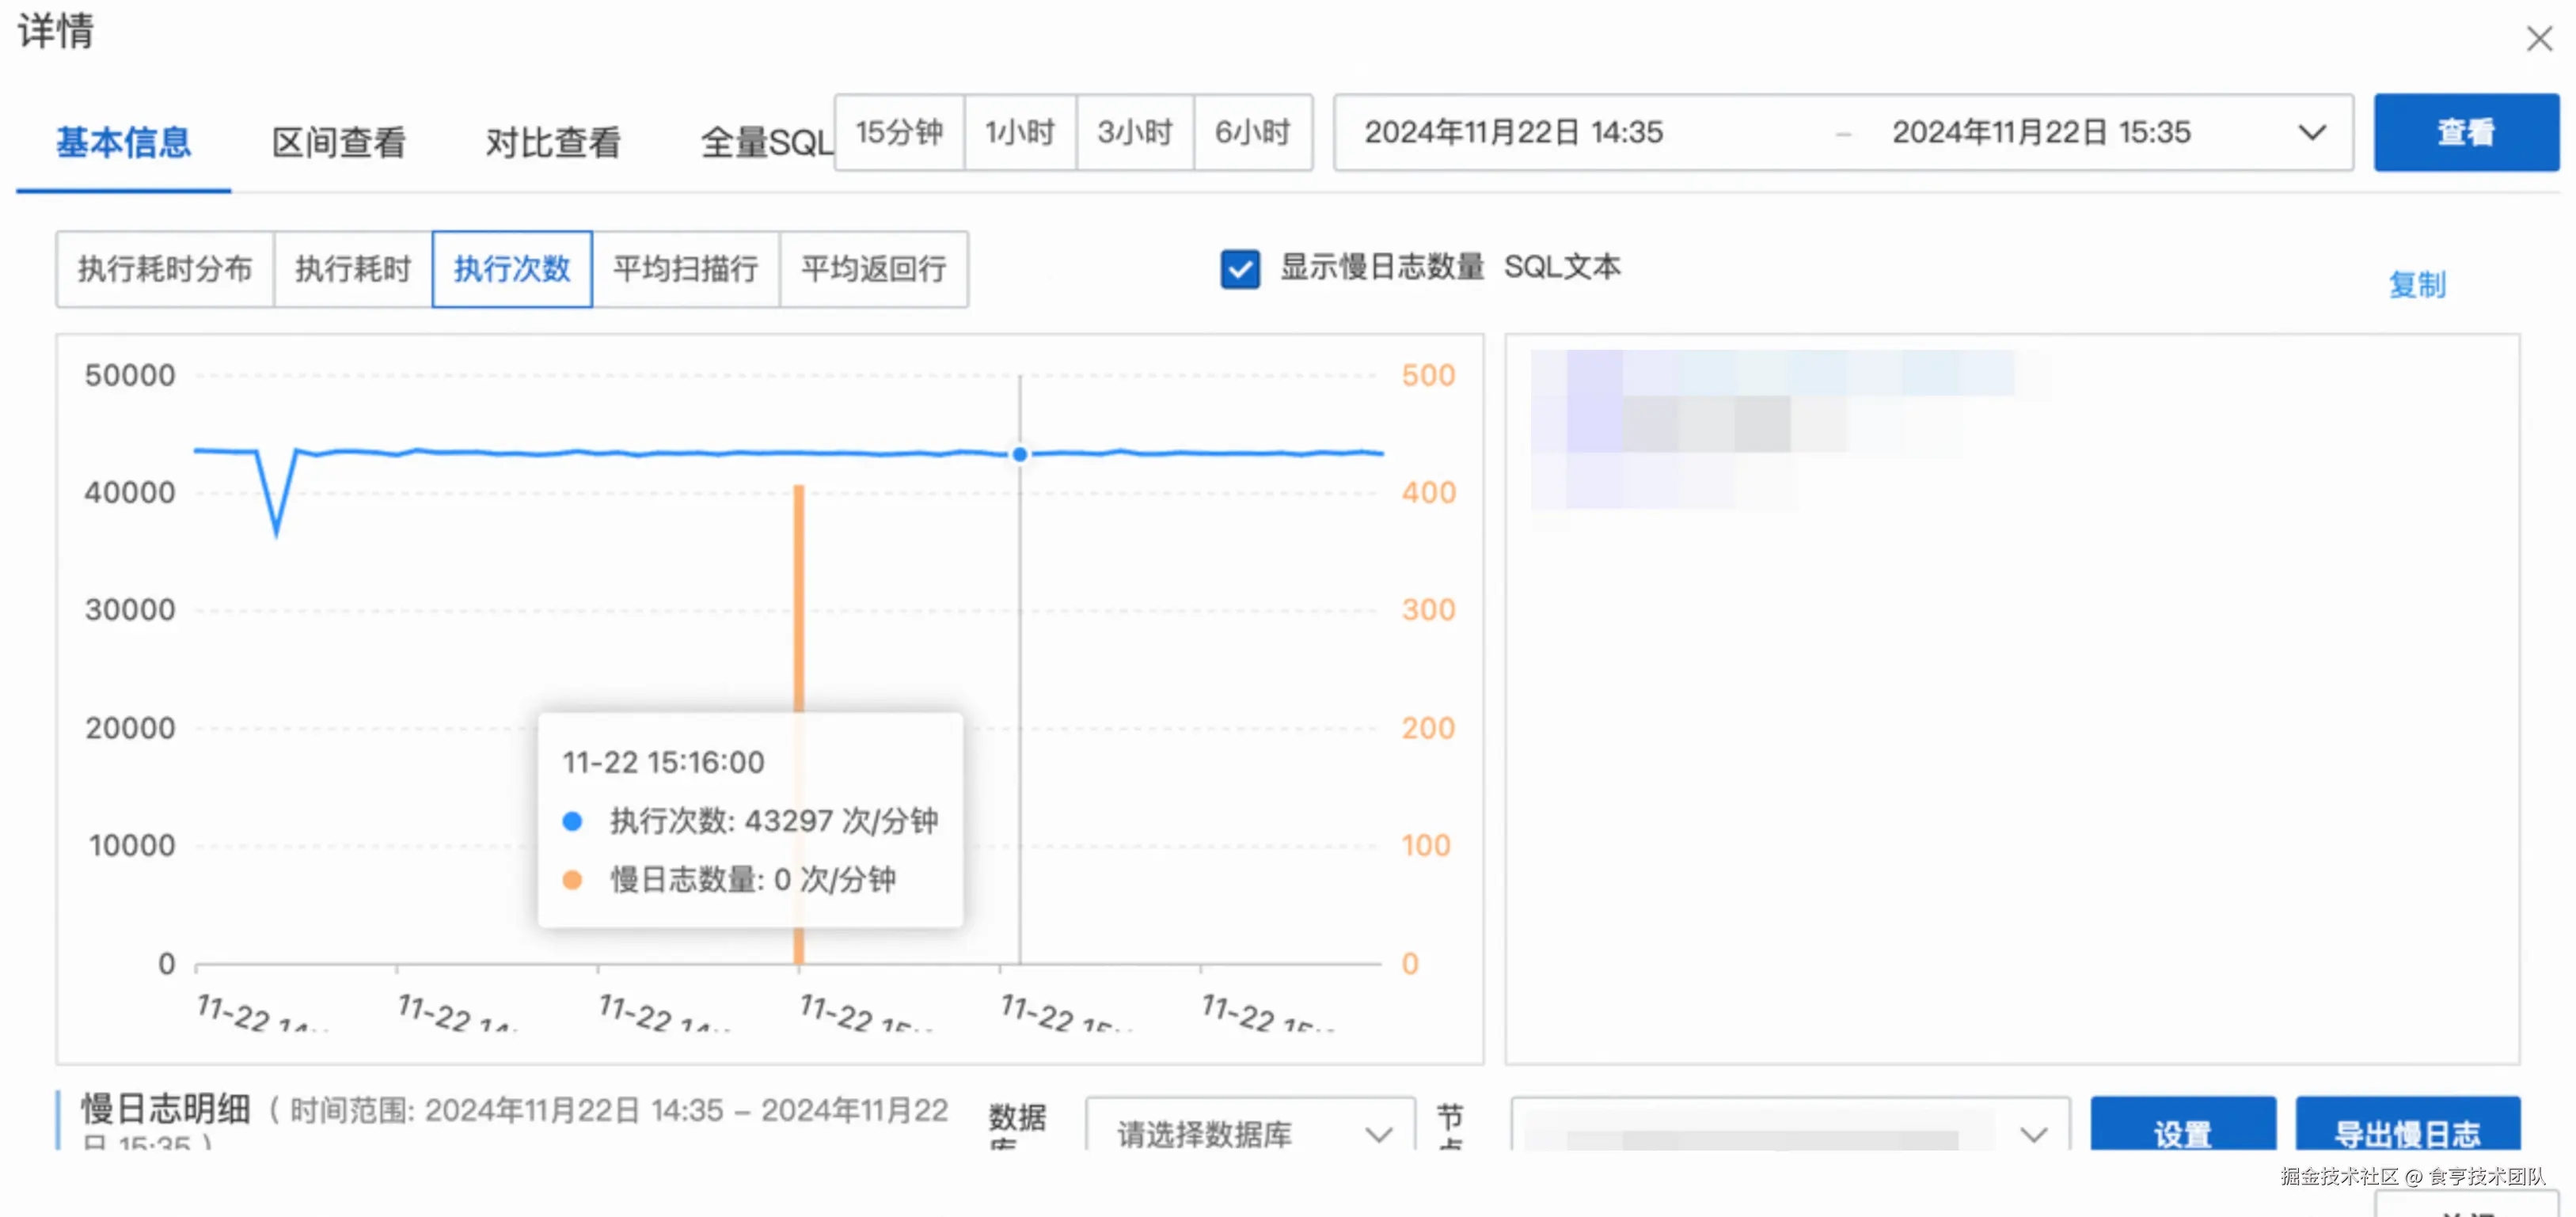Click the 设置 button
The width and height of the screenshot is (2576, 1217).
click(2182, 1132)
